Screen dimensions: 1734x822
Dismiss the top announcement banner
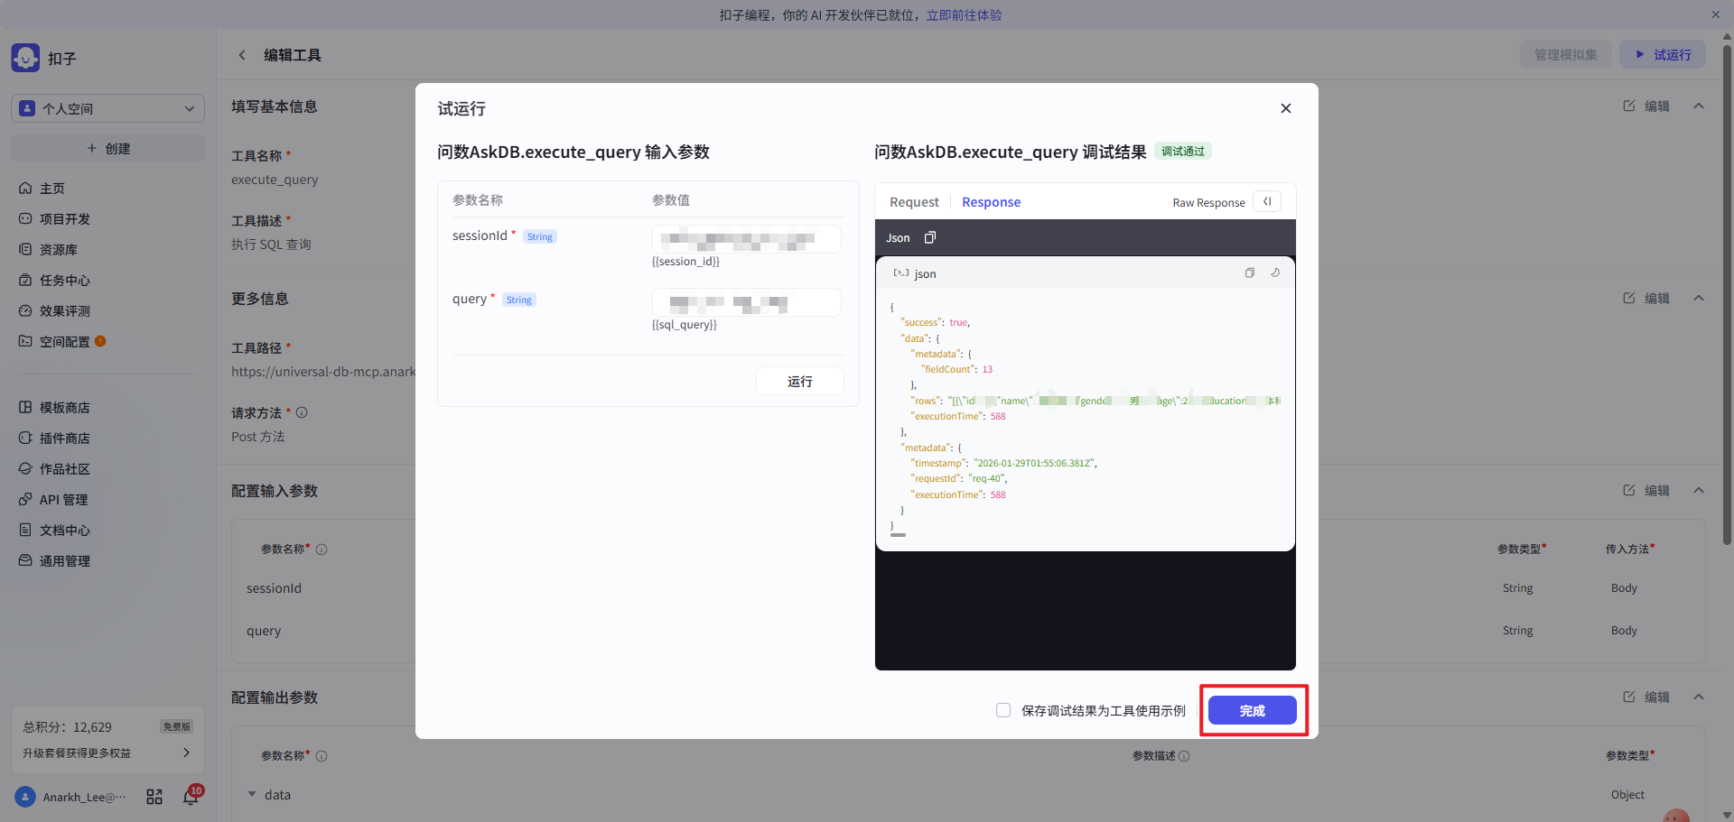(1715, 14)
